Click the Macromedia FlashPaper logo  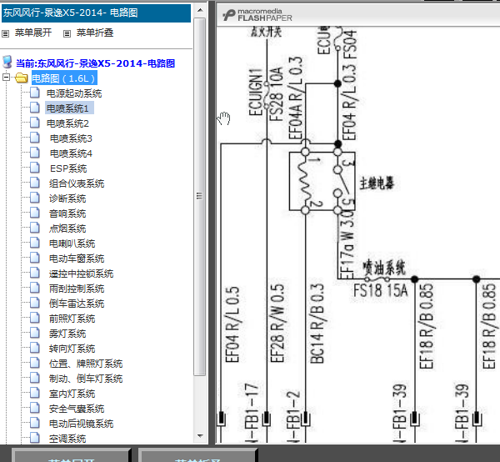click(257, 15)
